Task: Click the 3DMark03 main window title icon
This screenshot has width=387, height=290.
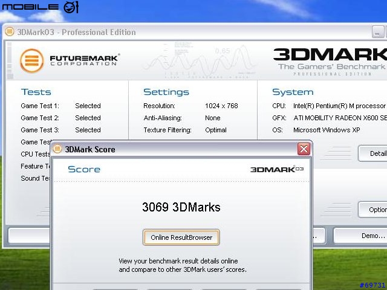Action: coord(10,31)
